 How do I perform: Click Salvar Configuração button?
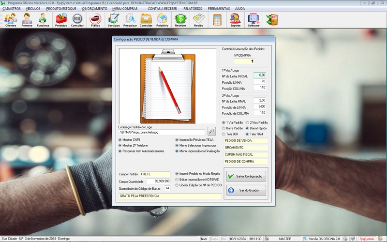click(x=246, y=176)
